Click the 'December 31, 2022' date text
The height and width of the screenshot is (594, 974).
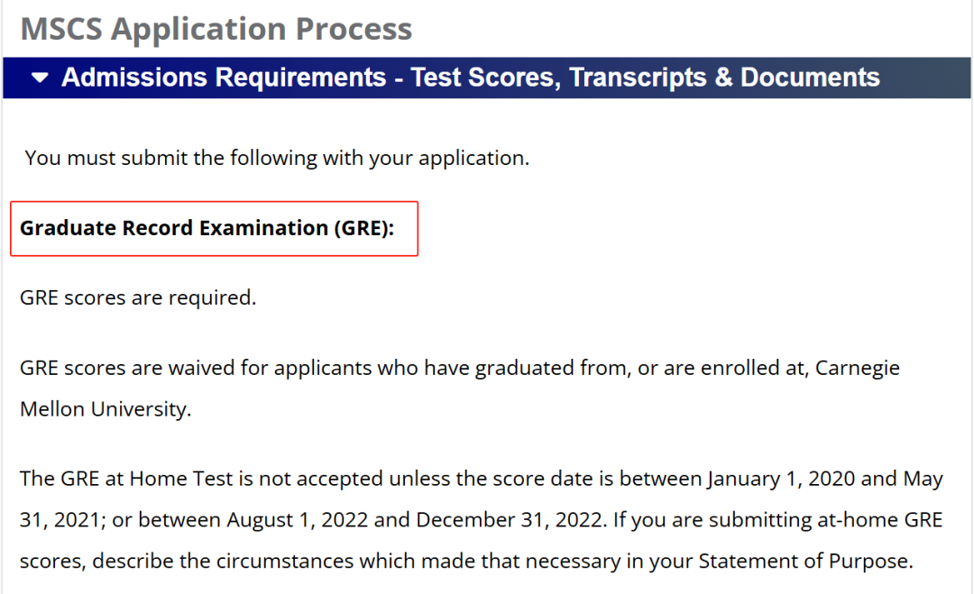click(x=510, y=520)
